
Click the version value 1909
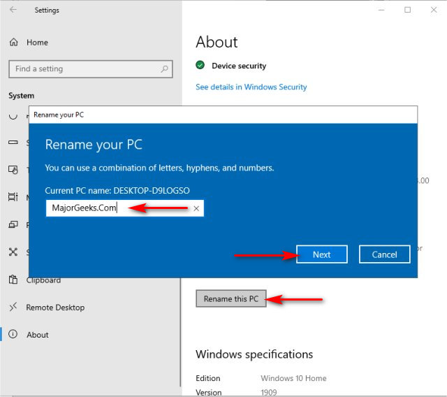point(268,393)
